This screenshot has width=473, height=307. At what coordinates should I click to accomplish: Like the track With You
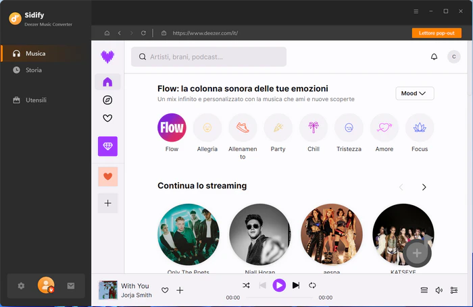coord(165,290)
